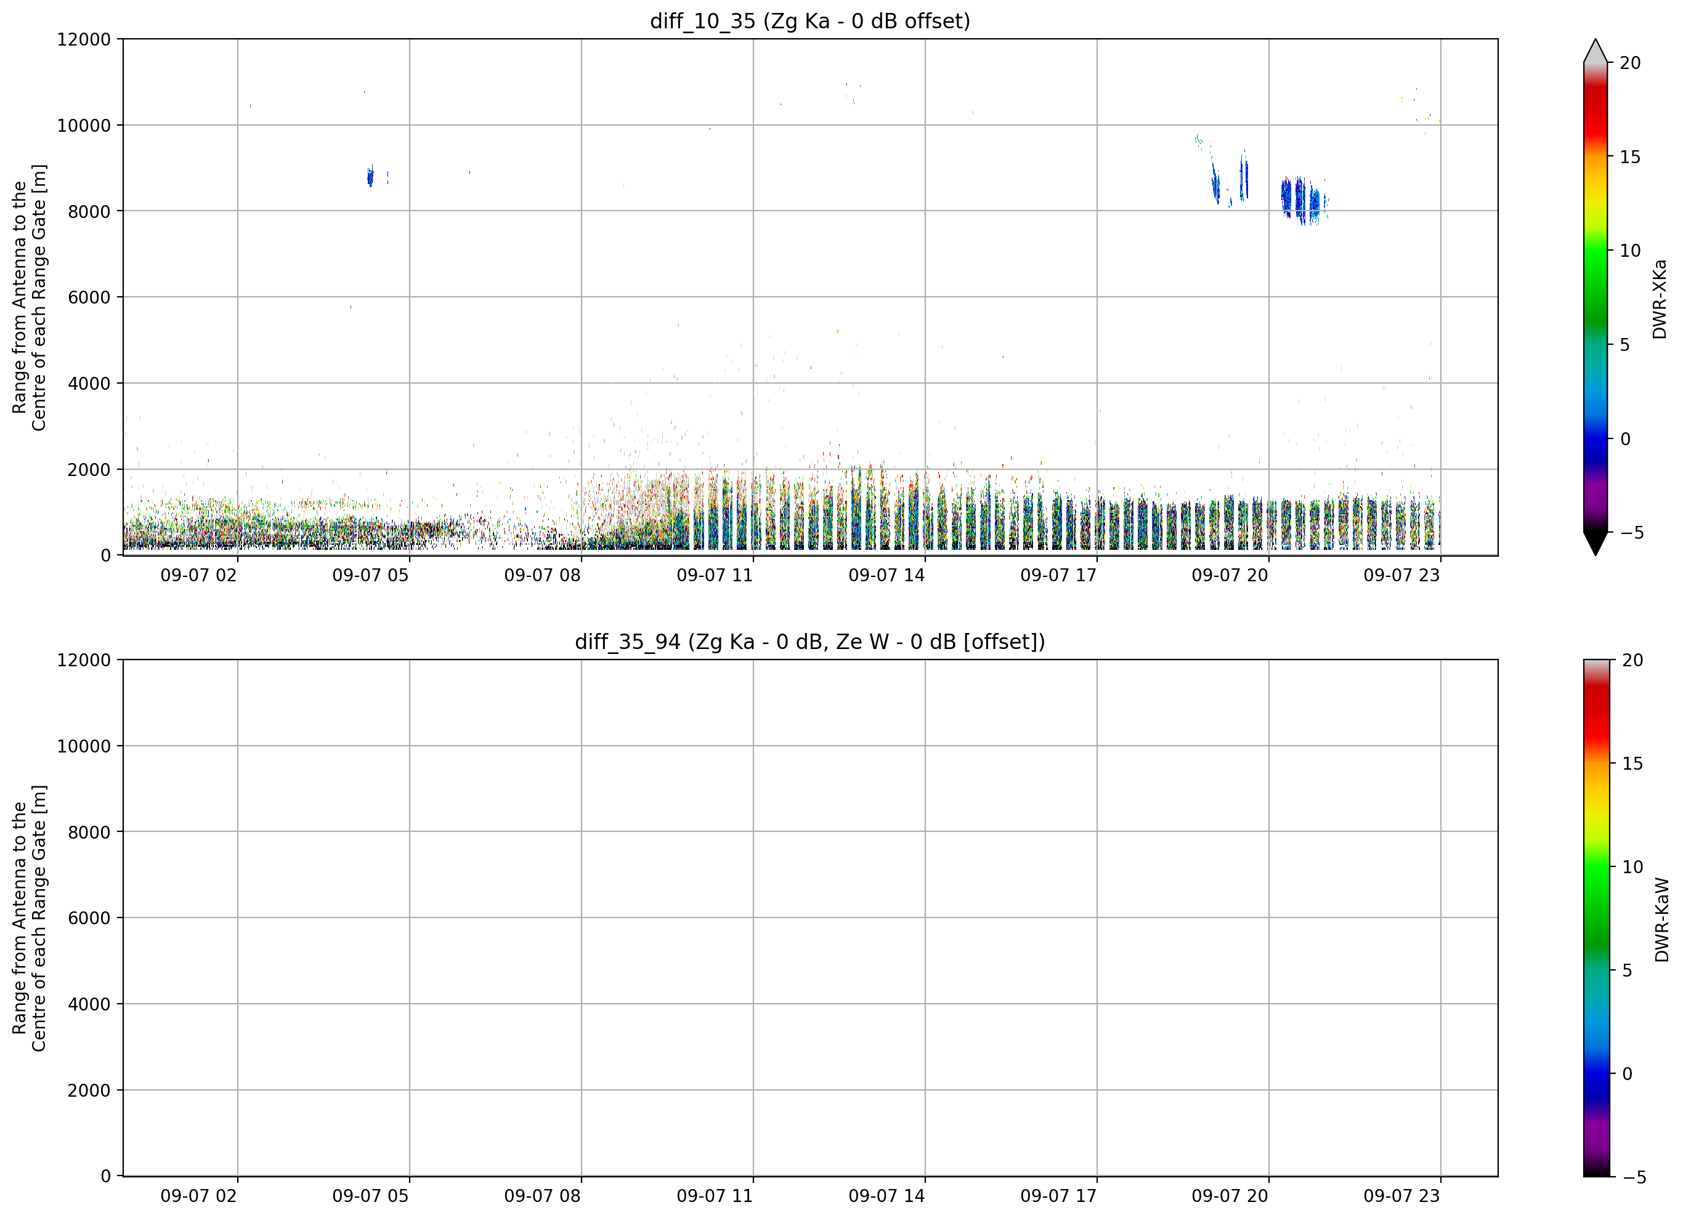Click "09-07 05" on the upper plot's time axis
Viewport: 1683px width, 1218px height.
coord(370,576)
